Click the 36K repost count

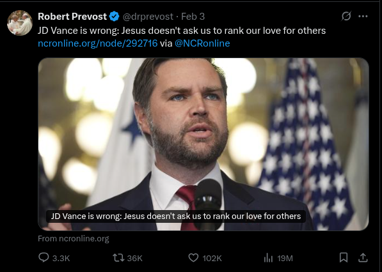(135, 258)
